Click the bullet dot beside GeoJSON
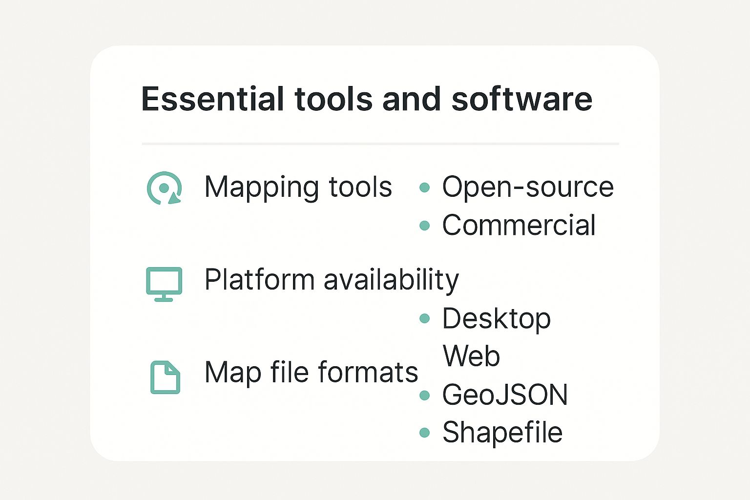Screen dimensions: 750x500 pos(425,395)
